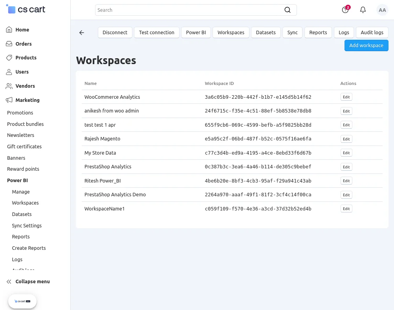Viewport: 394px width, 310px height.
Task: Open Manage under Power BI sidebar
Action: (21, 192)
